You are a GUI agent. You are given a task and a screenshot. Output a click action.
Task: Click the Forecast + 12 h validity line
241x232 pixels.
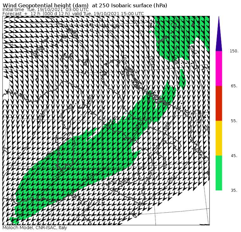[73, 14]
